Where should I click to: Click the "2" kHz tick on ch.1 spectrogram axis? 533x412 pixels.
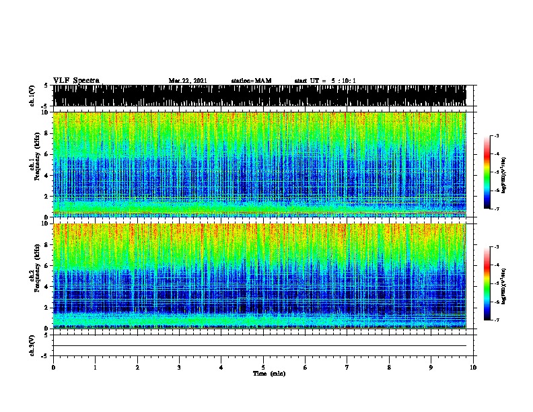click(48, 196)
